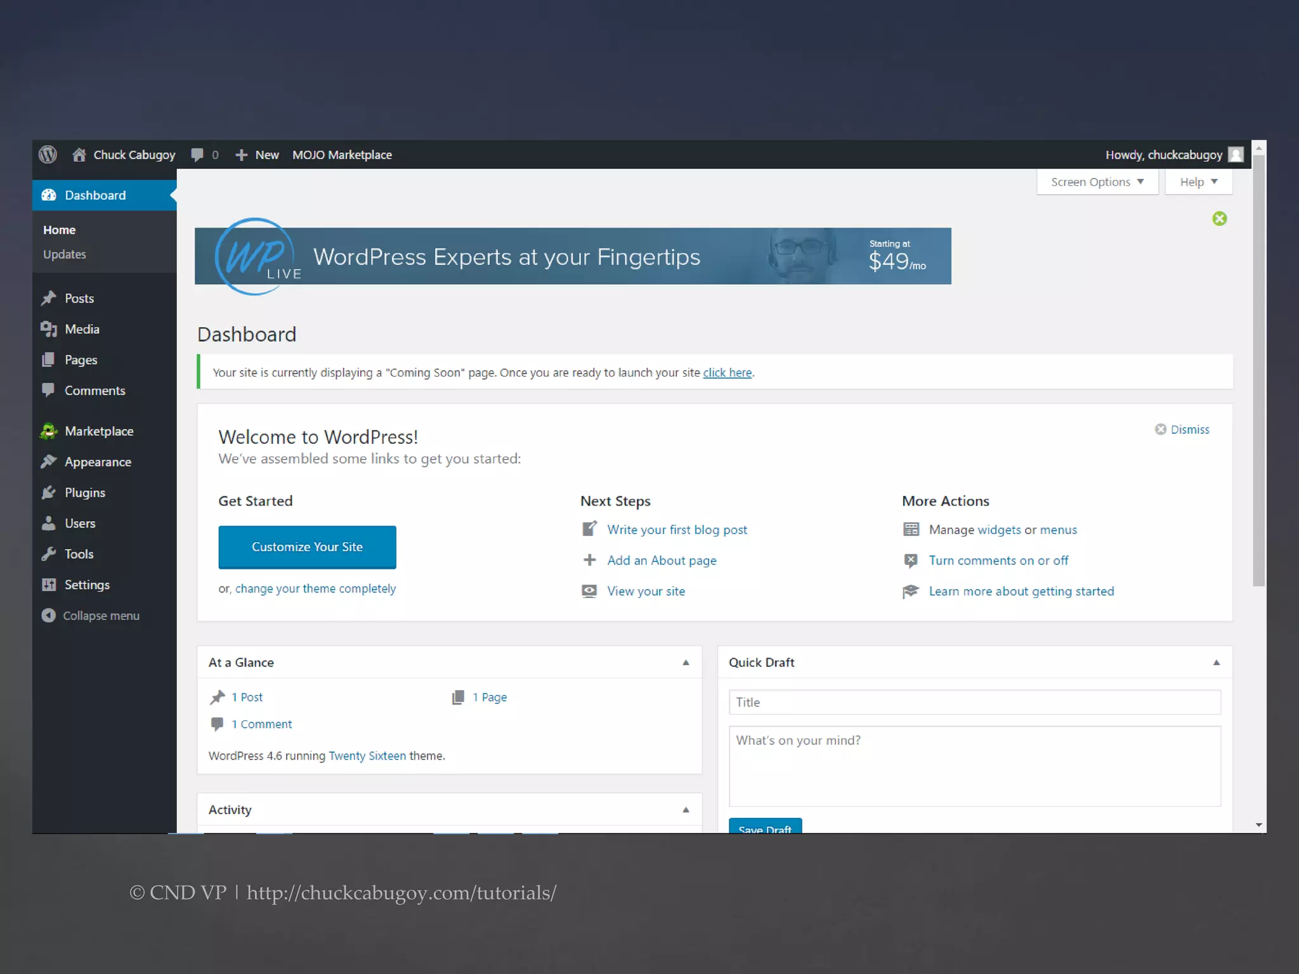The image size is (1299, 974).
Task: Click the Dismiss link in welcome panel
Action: (x=1190, y=429)
